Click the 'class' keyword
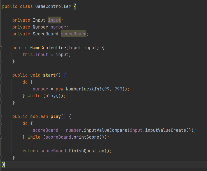Image resolution: width=207 pixels, height=171 pixels. [x=26, y=6]
